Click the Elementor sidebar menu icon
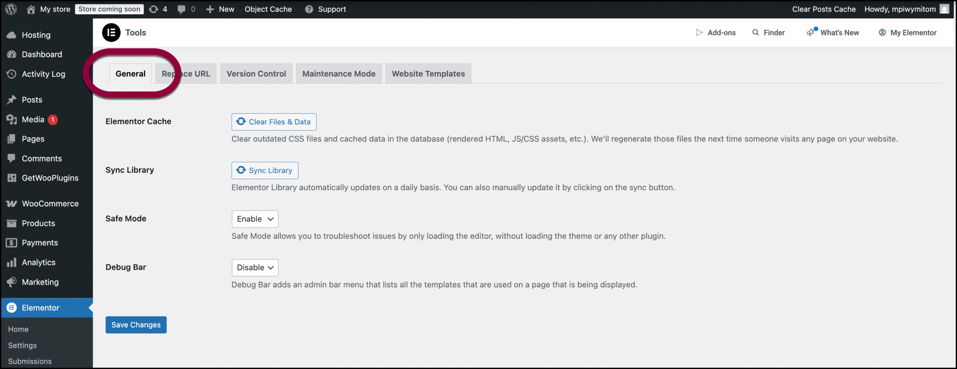Image resolution: width=957 pixels, height=369 pixels. click(x=12, y=307)
